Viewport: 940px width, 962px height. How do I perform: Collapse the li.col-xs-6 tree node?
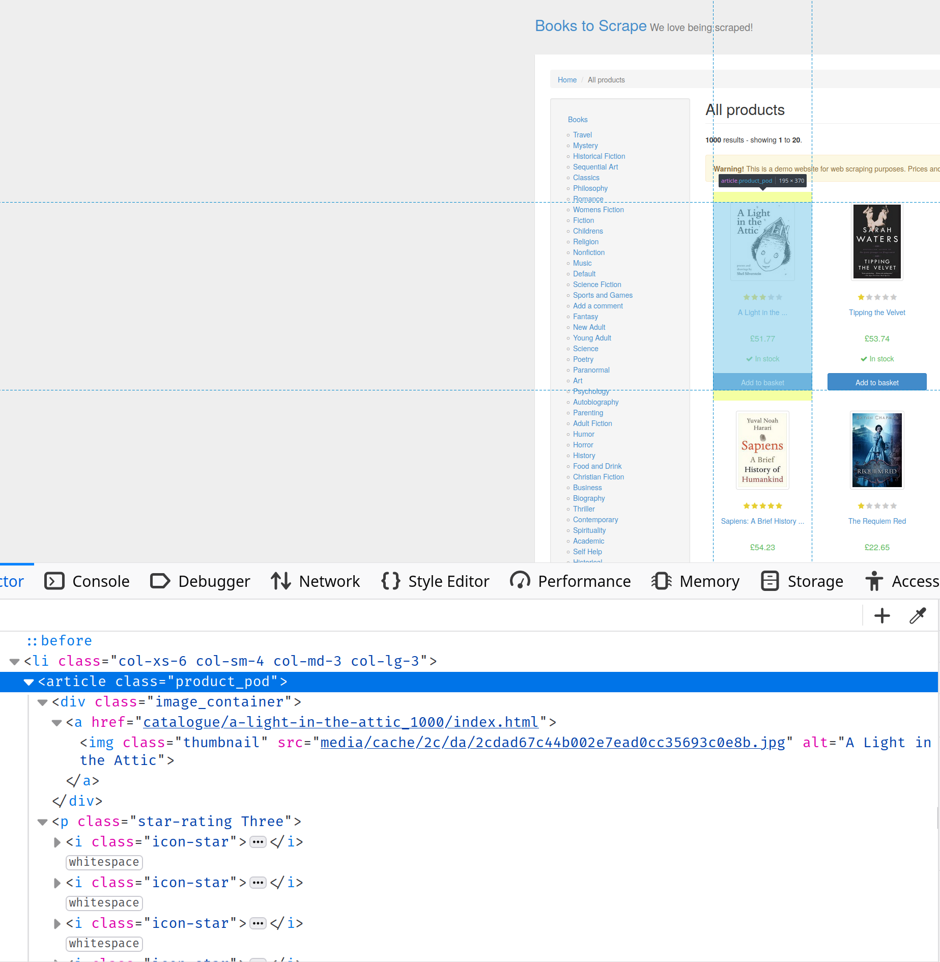point(14,661)
